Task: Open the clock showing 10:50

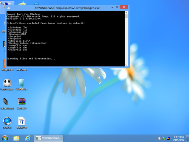Action: tap(179, 139)
